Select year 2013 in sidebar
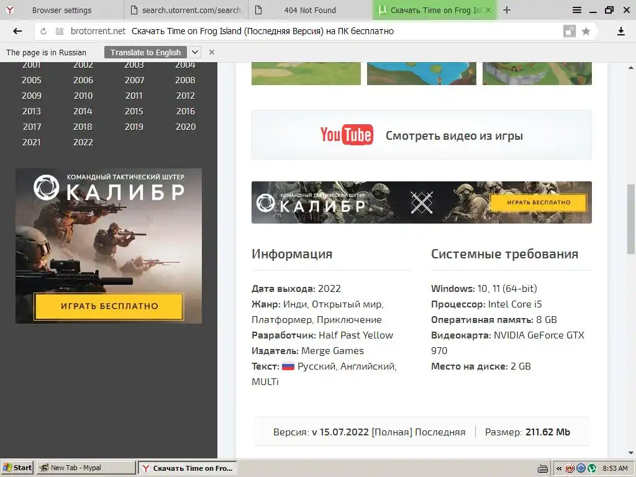The width and height of the screenshot is (636, 477). [x=32, y=111]
